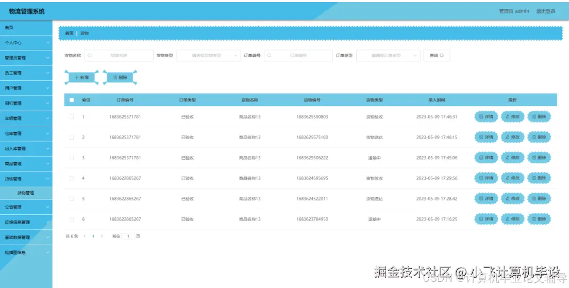This screenshot has width=569, height=288.
Task: Click the batch 删除 button above table
Action: [120, 77]
